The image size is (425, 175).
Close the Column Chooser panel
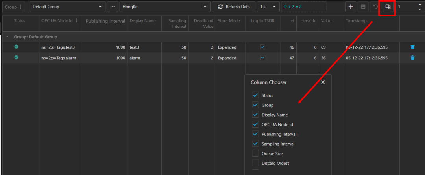[x=323, y=82]
